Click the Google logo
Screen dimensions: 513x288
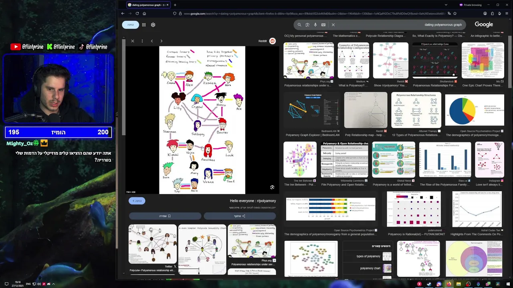[x=484, y=24]
